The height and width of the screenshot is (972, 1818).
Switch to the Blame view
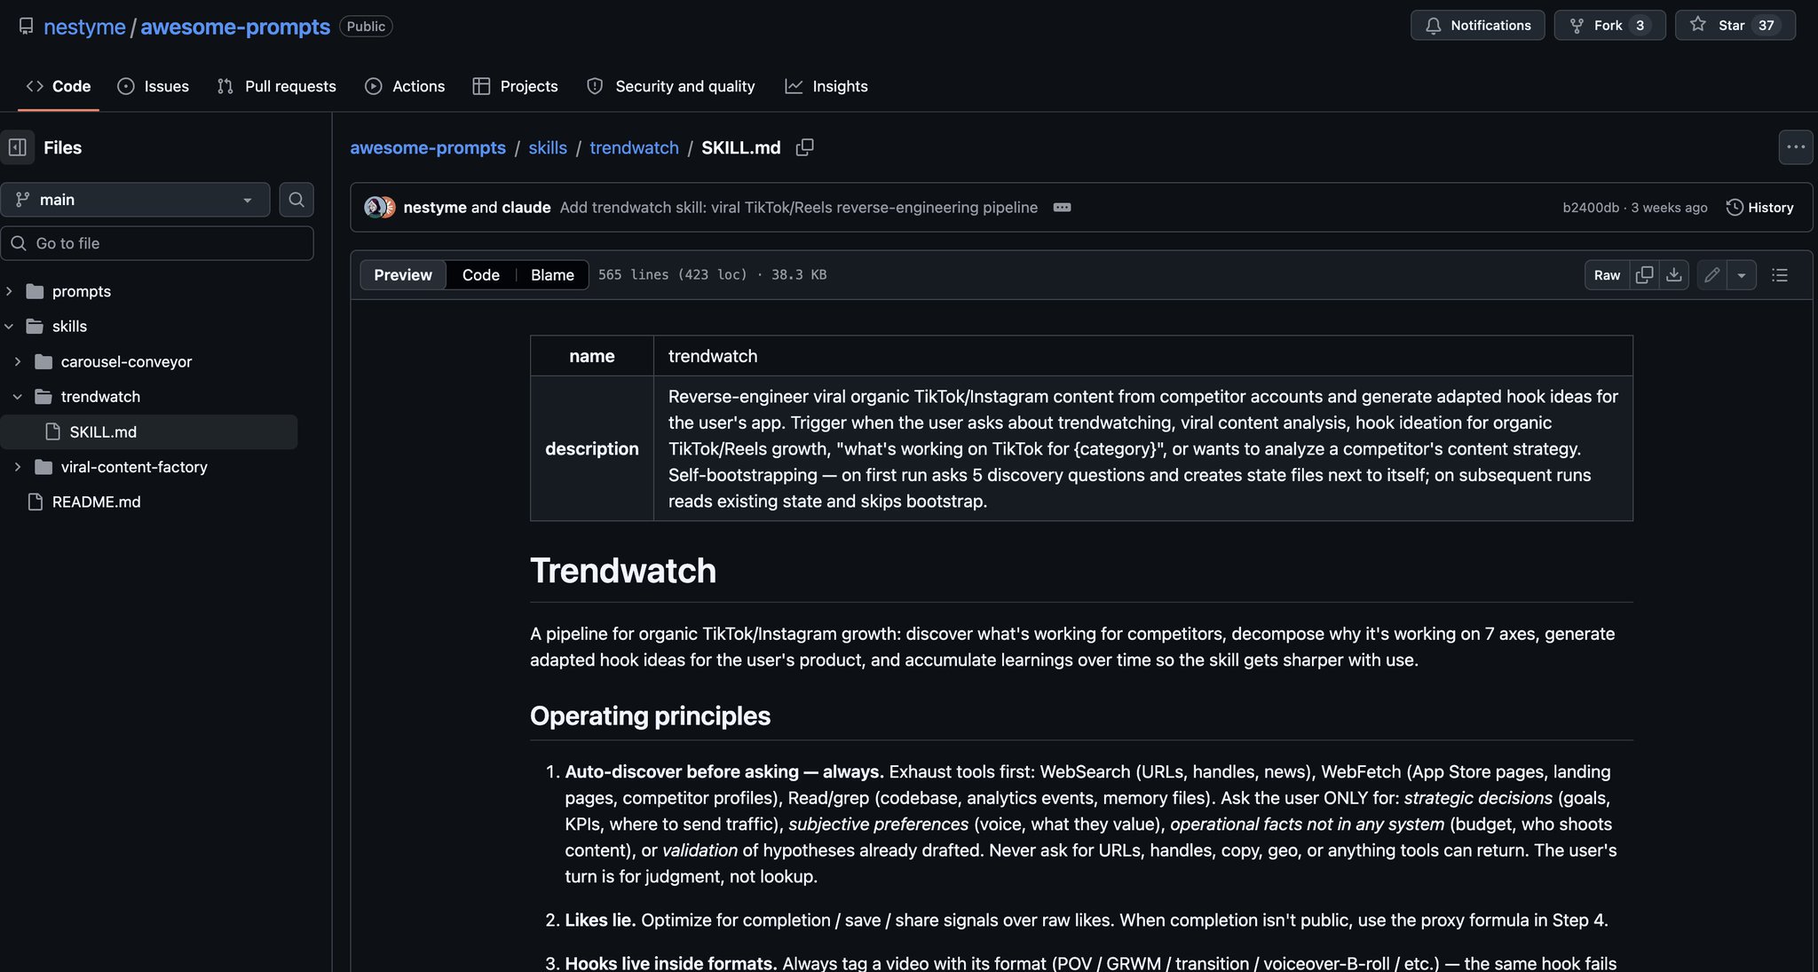click(x=552, y=275)
